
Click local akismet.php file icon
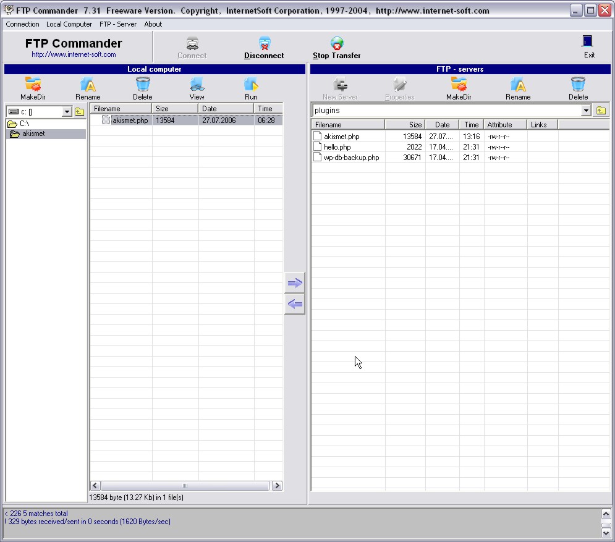pos(106,120)
